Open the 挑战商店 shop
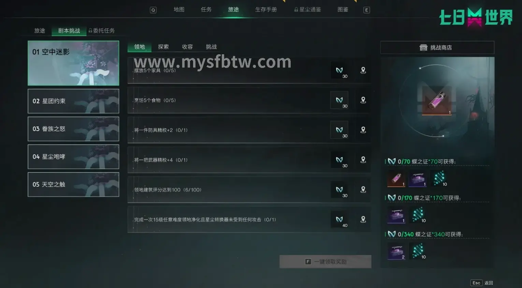Screen dimensions: 522x288 point(437,47)
